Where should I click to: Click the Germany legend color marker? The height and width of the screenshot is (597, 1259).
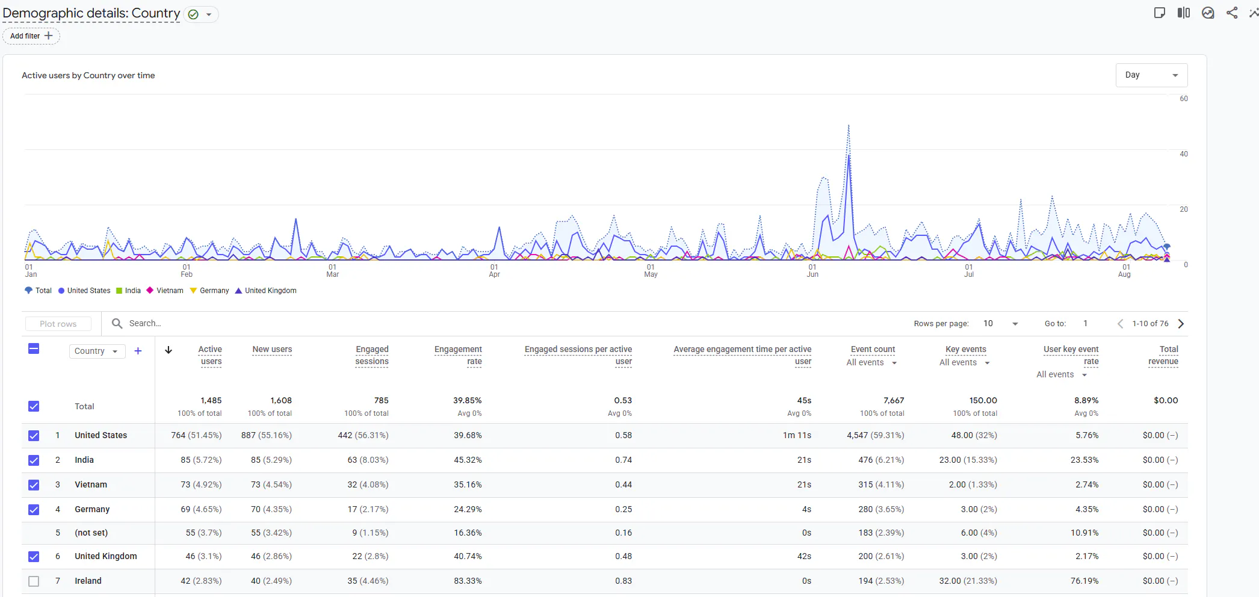(x=193, y=291)
